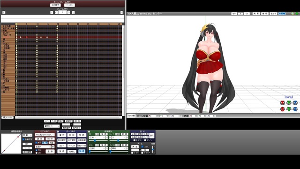The height and width of the screenshot is (169, 300).
Task: Toggle the repeat playback checkbox
Action: (x=142, y=147)
